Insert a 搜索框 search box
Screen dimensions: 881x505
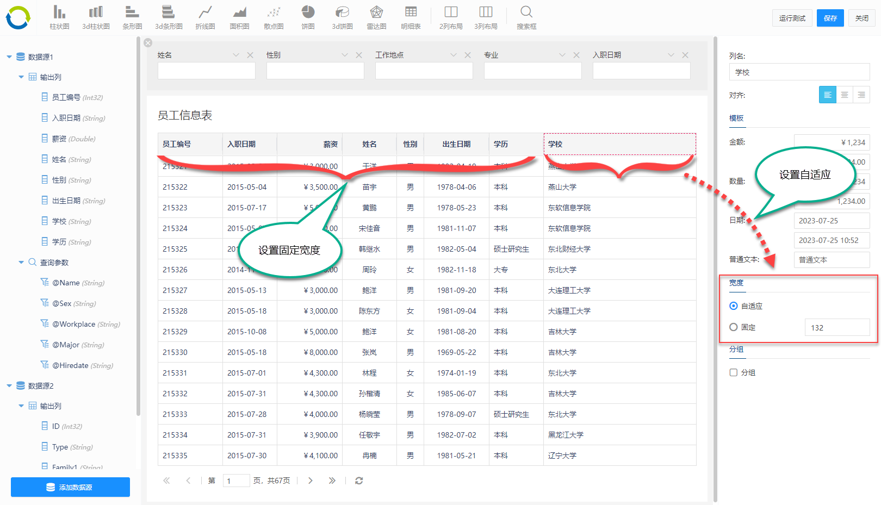point(526,17)
